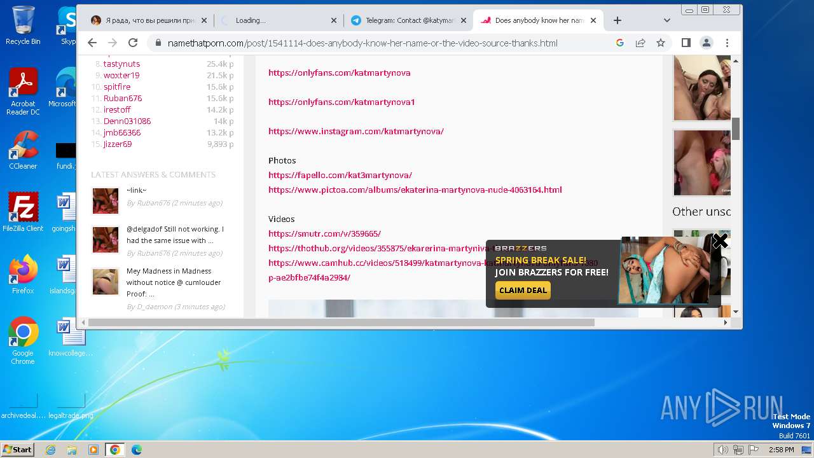Screen dimensions: 814x458
Task: Click the Chrome taskbar button
Action: 115,450
